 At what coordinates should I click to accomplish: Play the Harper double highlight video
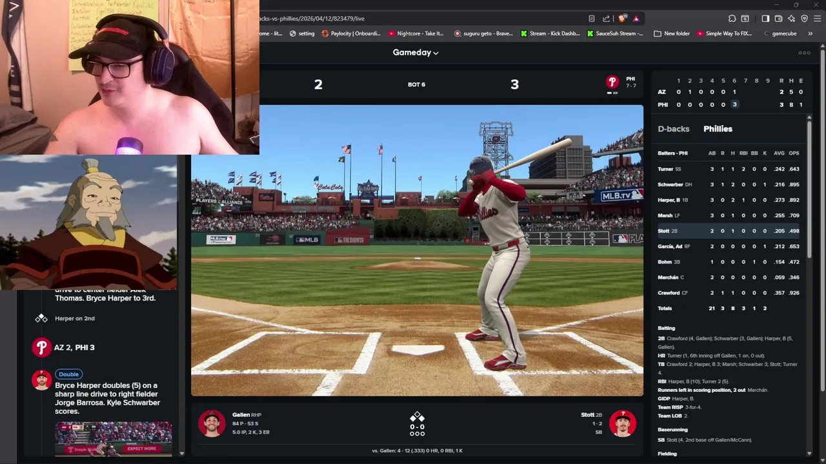pyautogui.click(x=114, y=439)
